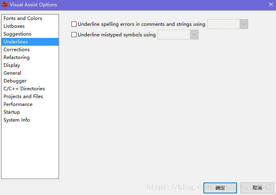This screenshot has height=195, width=276.
Task: Open the General options page
Action: click(x=30, y=73)
